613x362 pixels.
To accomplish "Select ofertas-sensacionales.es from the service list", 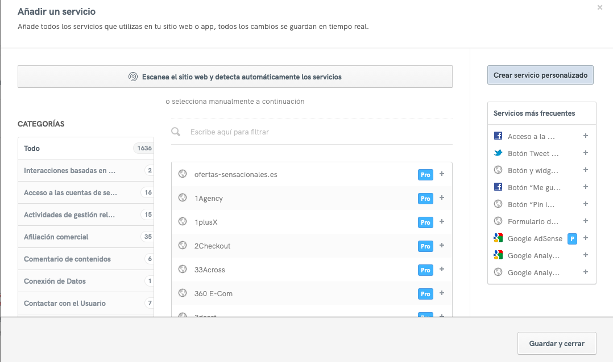I will point(236,174).
